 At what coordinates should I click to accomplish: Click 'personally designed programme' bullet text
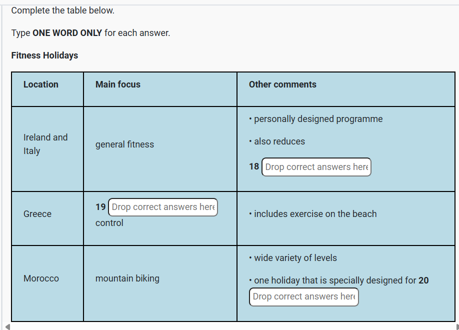(x=318, y=119)
